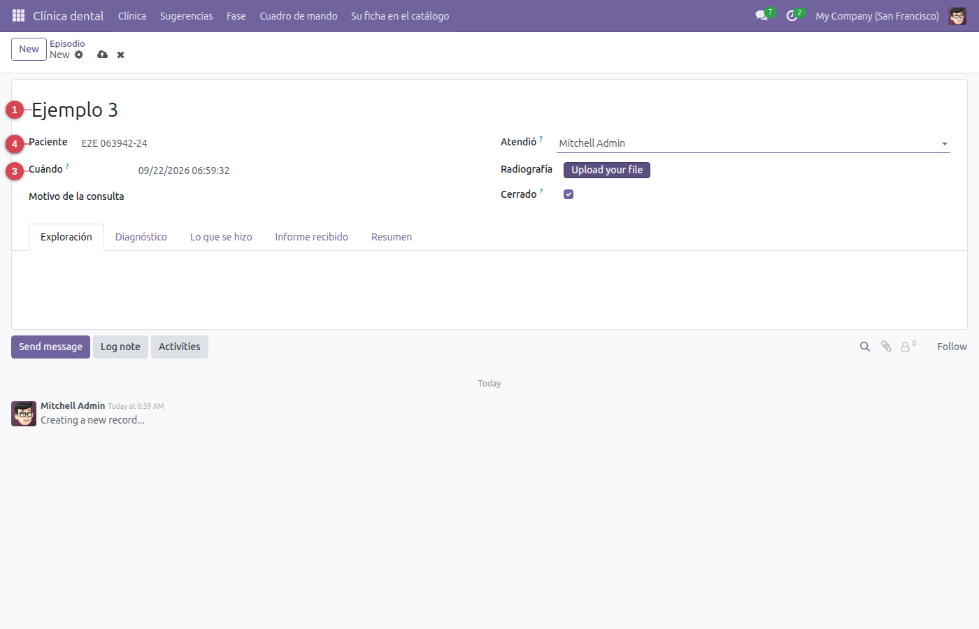Viewport: 979px width, 629px height.
Task: Click the Paciente field value E2E 063942-24
Action: (115, 143)
